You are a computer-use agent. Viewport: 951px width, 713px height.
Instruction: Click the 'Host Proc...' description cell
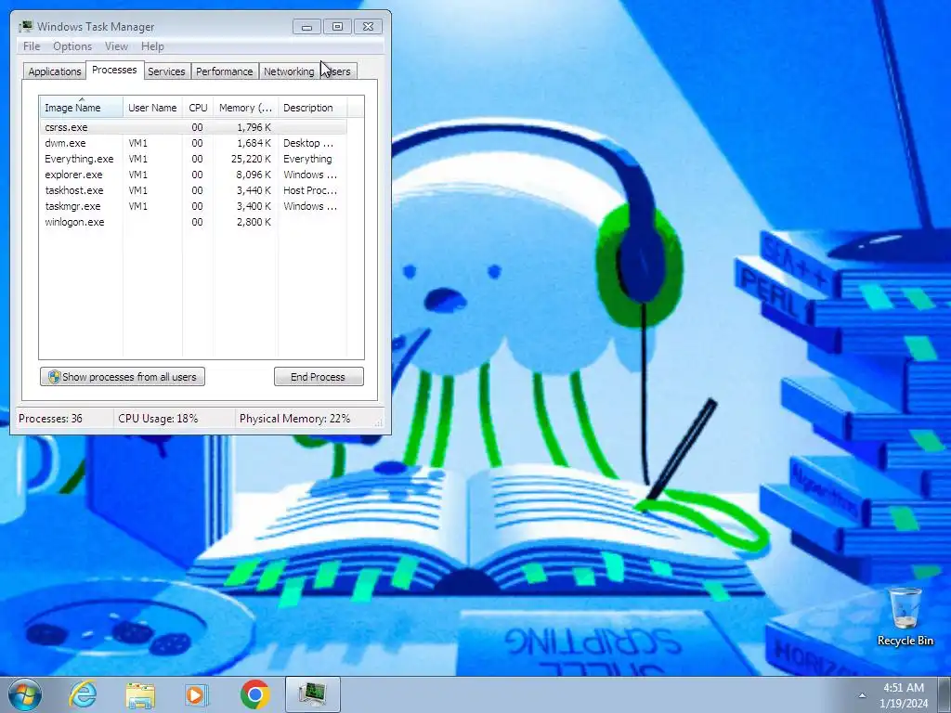click(x=310, y=190)
